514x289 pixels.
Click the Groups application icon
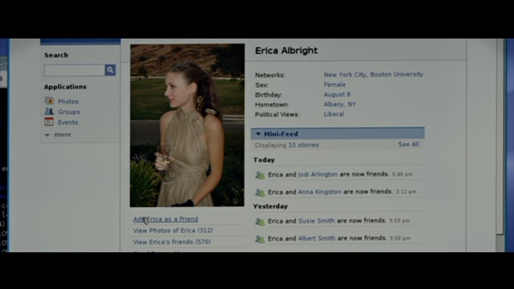coord(49,111)
